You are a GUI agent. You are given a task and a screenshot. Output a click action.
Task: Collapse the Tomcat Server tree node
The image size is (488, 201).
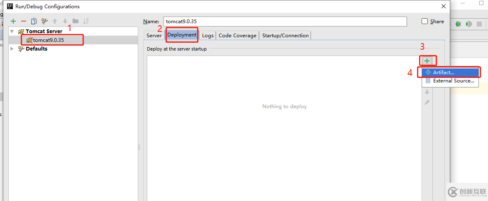[12, 31]
